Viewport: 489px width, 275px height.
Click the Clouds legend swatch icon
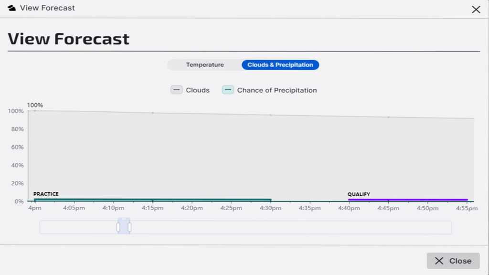point(176,90)
